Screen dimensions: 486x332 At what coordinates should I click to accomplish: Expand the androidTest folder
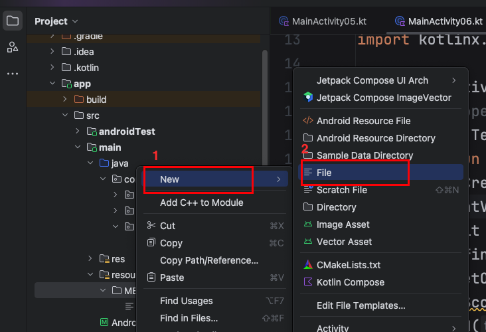[78, 131]
